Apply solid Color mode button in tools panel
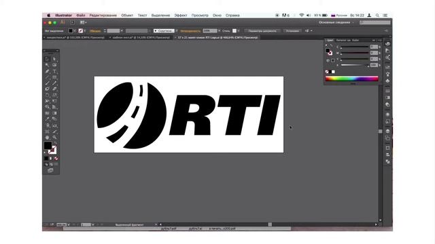Image resolution: width=435 pixels, height=244 pixels. click(x=46, y=159)
